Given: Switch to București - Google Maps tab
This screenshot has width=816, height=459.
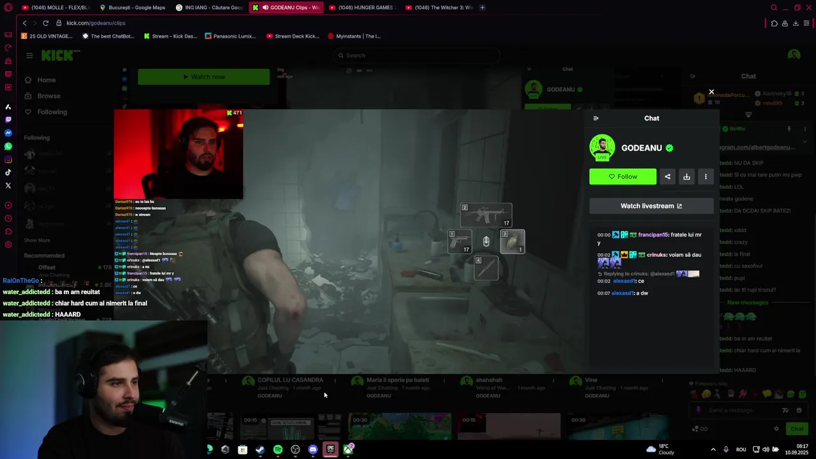Looking at the screenshot, I should tap(133, 8).
